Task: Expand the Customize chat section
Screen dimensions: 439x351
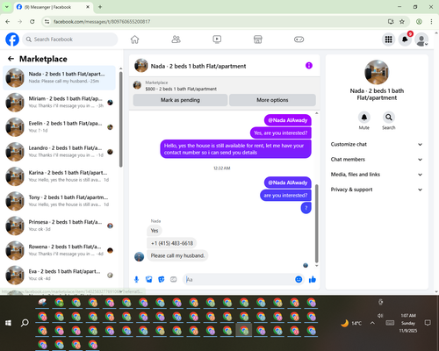Action: coord(377,144)
